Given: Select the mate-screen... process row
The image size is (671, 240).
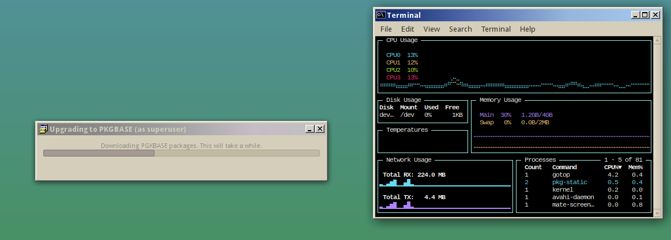Looking at the screenshot, I should coord(584,204).
